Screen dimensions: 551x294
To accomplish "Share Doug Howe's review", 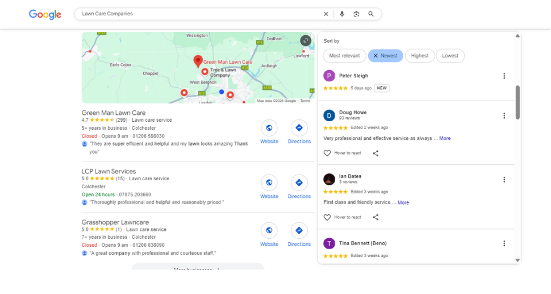I will click(375, 153).
